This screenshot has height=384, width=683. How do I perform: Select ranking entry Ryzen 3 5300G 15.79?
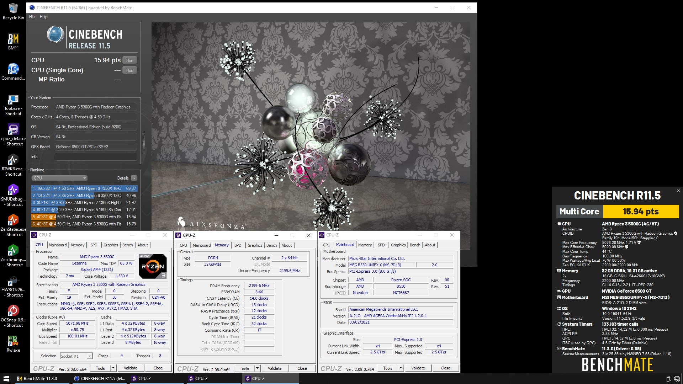tap(84, 224)
